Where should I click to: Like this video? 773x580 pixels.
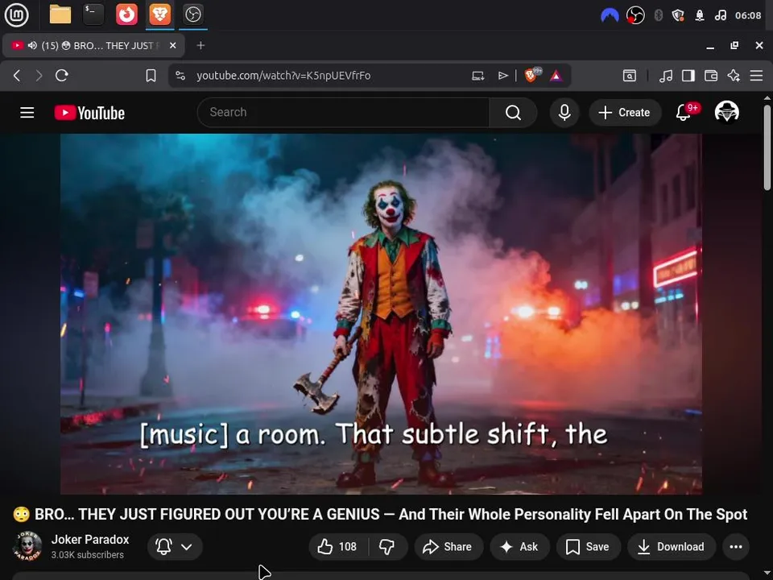pyautogui.click(x=338, y=546)
